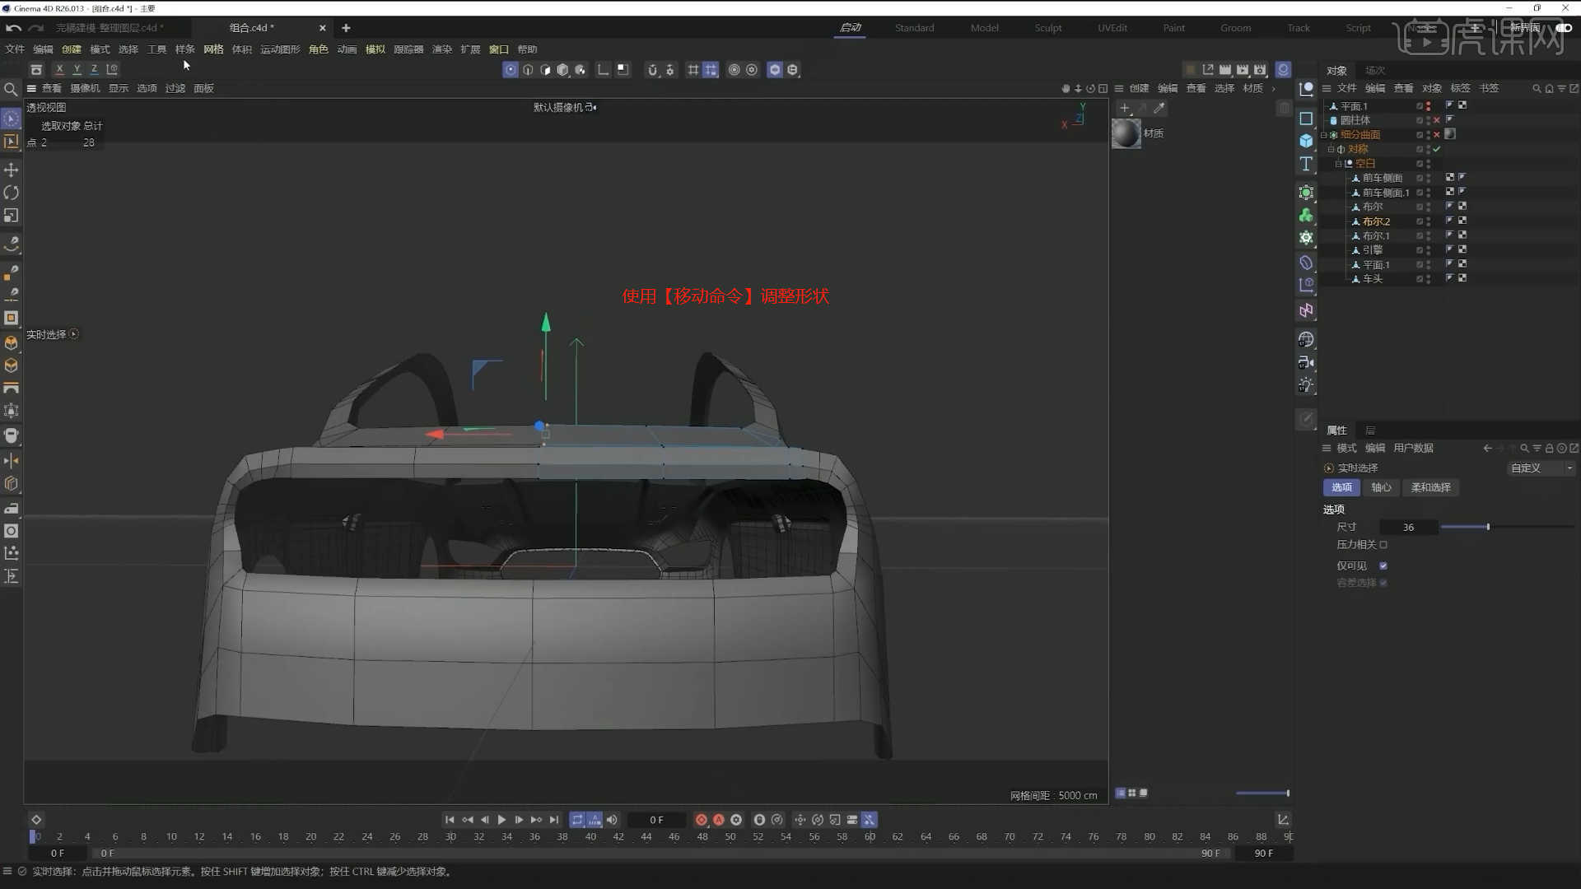Add a cube primitive from the right palette
The height and width of the screenshot is (889, 1581).
[1306, 141]
